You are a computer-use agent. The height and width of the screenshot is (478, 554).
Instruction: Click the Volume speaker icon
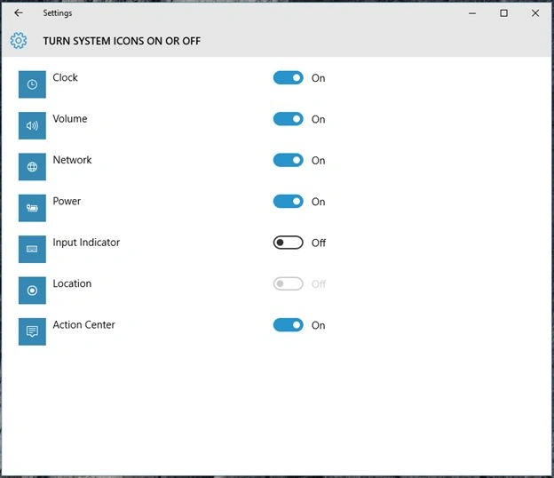[32, 125]
